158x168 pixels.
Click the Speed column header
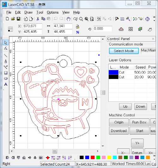click(141, 67)
